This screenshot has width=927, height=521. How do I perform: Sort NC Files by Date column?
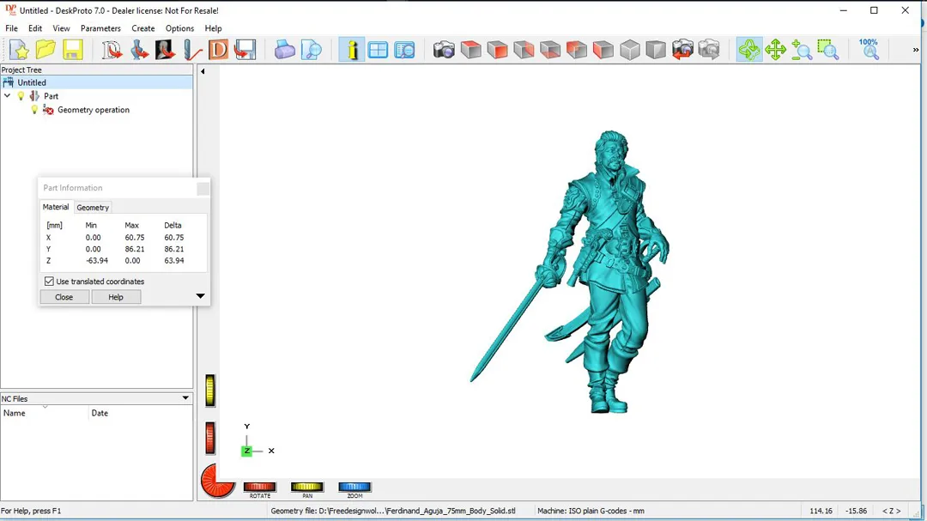pyautogui.click(x=141, y=414)
